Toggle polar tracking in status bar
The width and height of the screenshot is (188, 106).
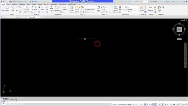[145, 104]
